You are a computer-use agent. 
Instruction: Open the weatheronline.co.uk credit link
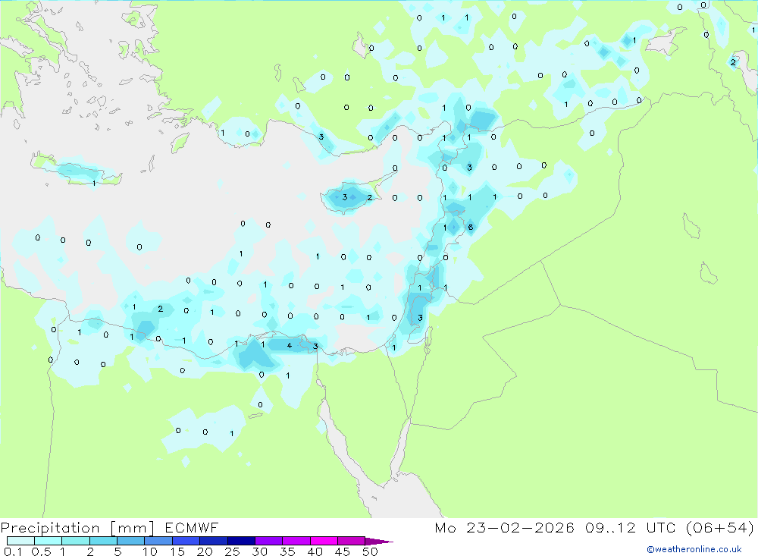tap(694, 549)
